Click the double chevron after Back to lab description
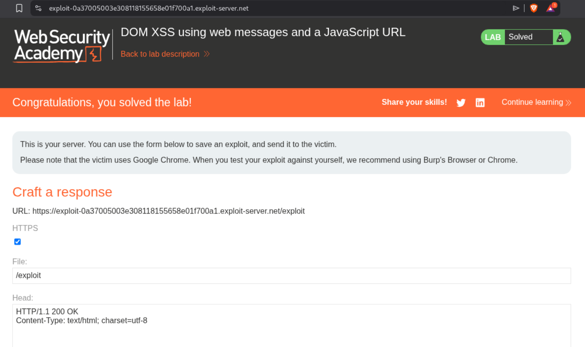Viewport: 585px width, 347px height. point(207,54)
